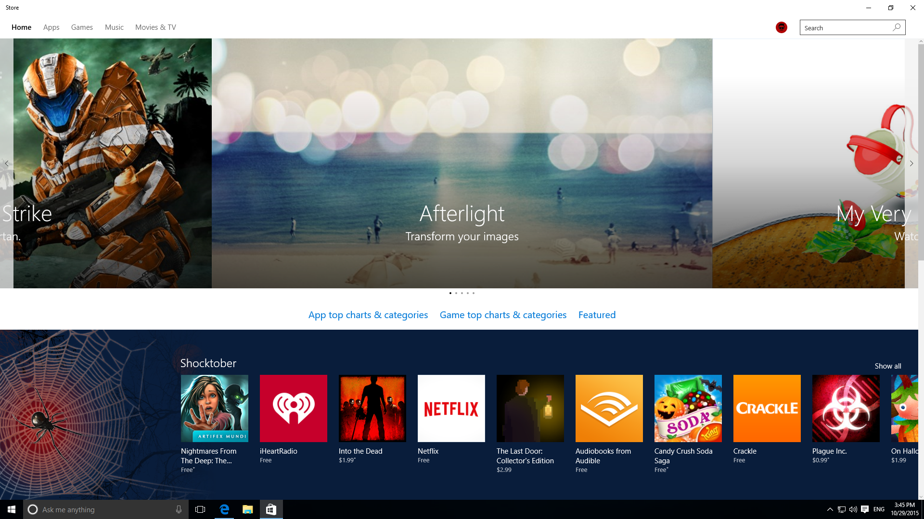924x519 pixels.
Task: Click the Crackle title text
Action: (745, 451)
